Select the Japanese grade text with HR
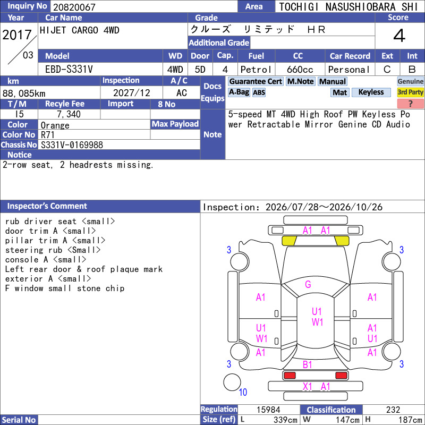 258,29
